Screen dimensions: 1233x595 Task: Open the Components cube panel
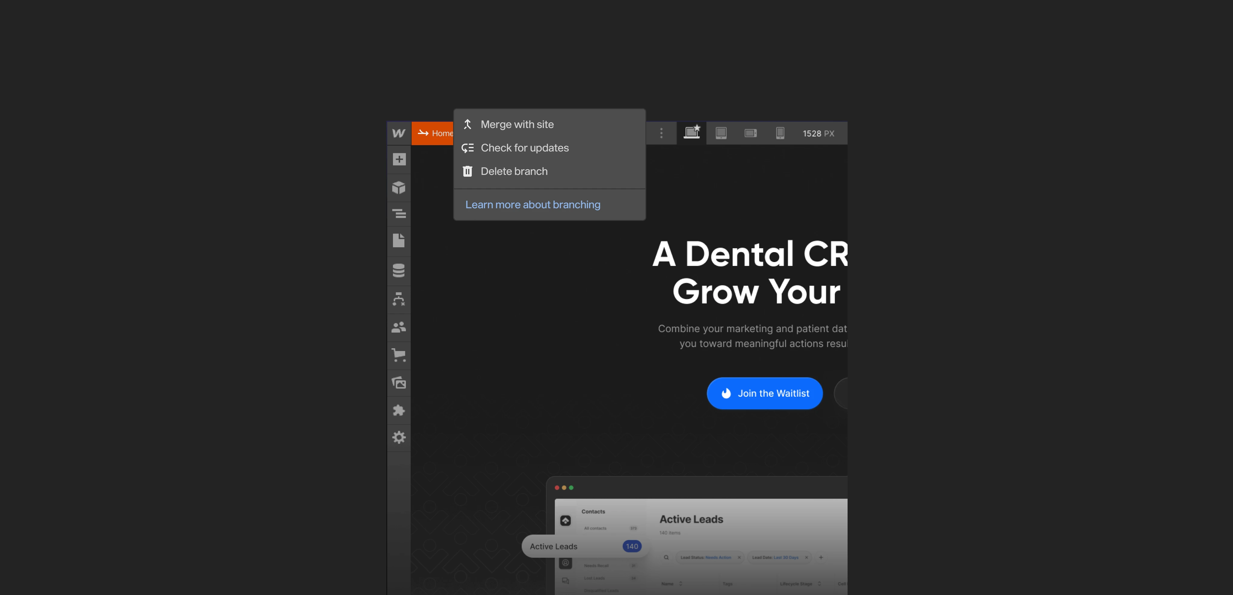(x=399, y=187)
